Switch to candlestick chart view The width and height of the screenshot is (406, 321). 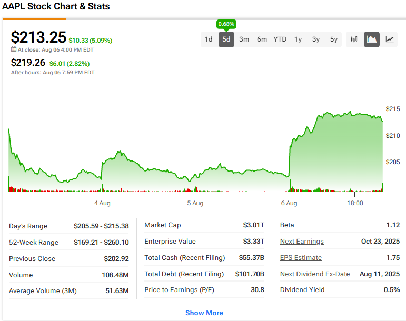click(354, 39)
